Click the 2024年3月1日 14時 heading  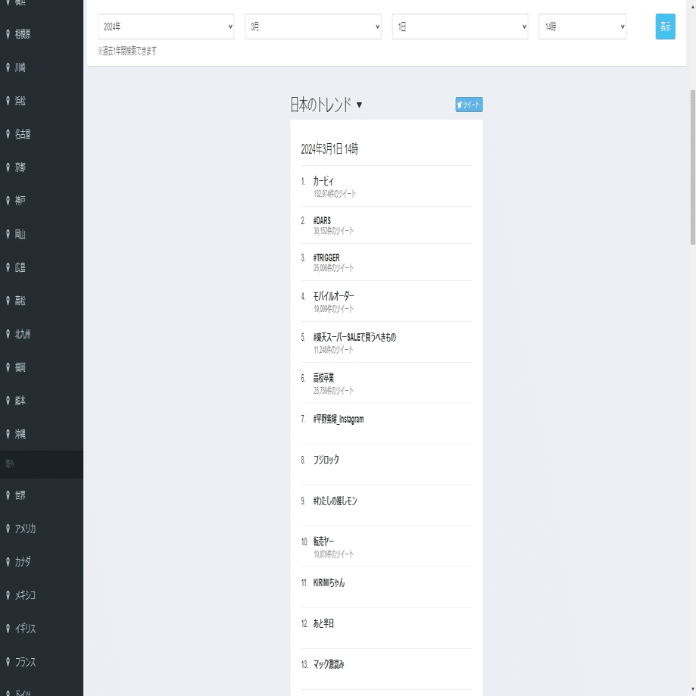pos(329,149)
